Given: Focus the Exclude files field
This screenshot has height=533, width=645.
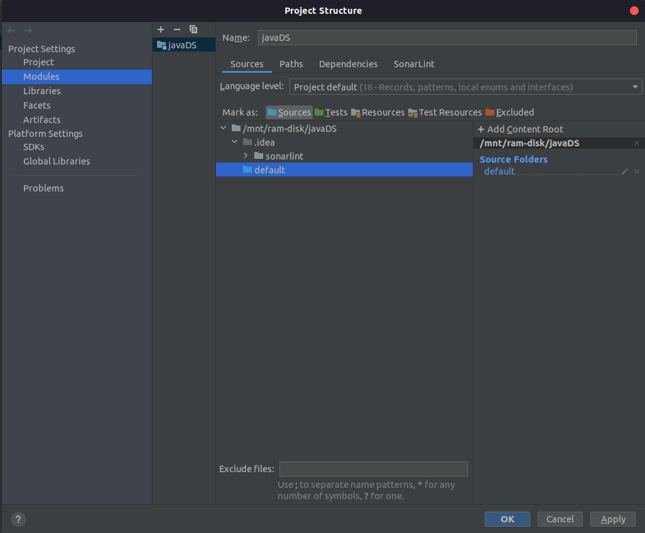Looking at the screenshot, I should coord(374,469).
